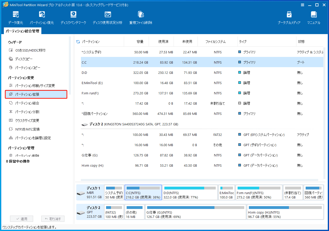
Task: Select (FAT32) 100 MB block on disk 2
Action: tap(114, 212)
